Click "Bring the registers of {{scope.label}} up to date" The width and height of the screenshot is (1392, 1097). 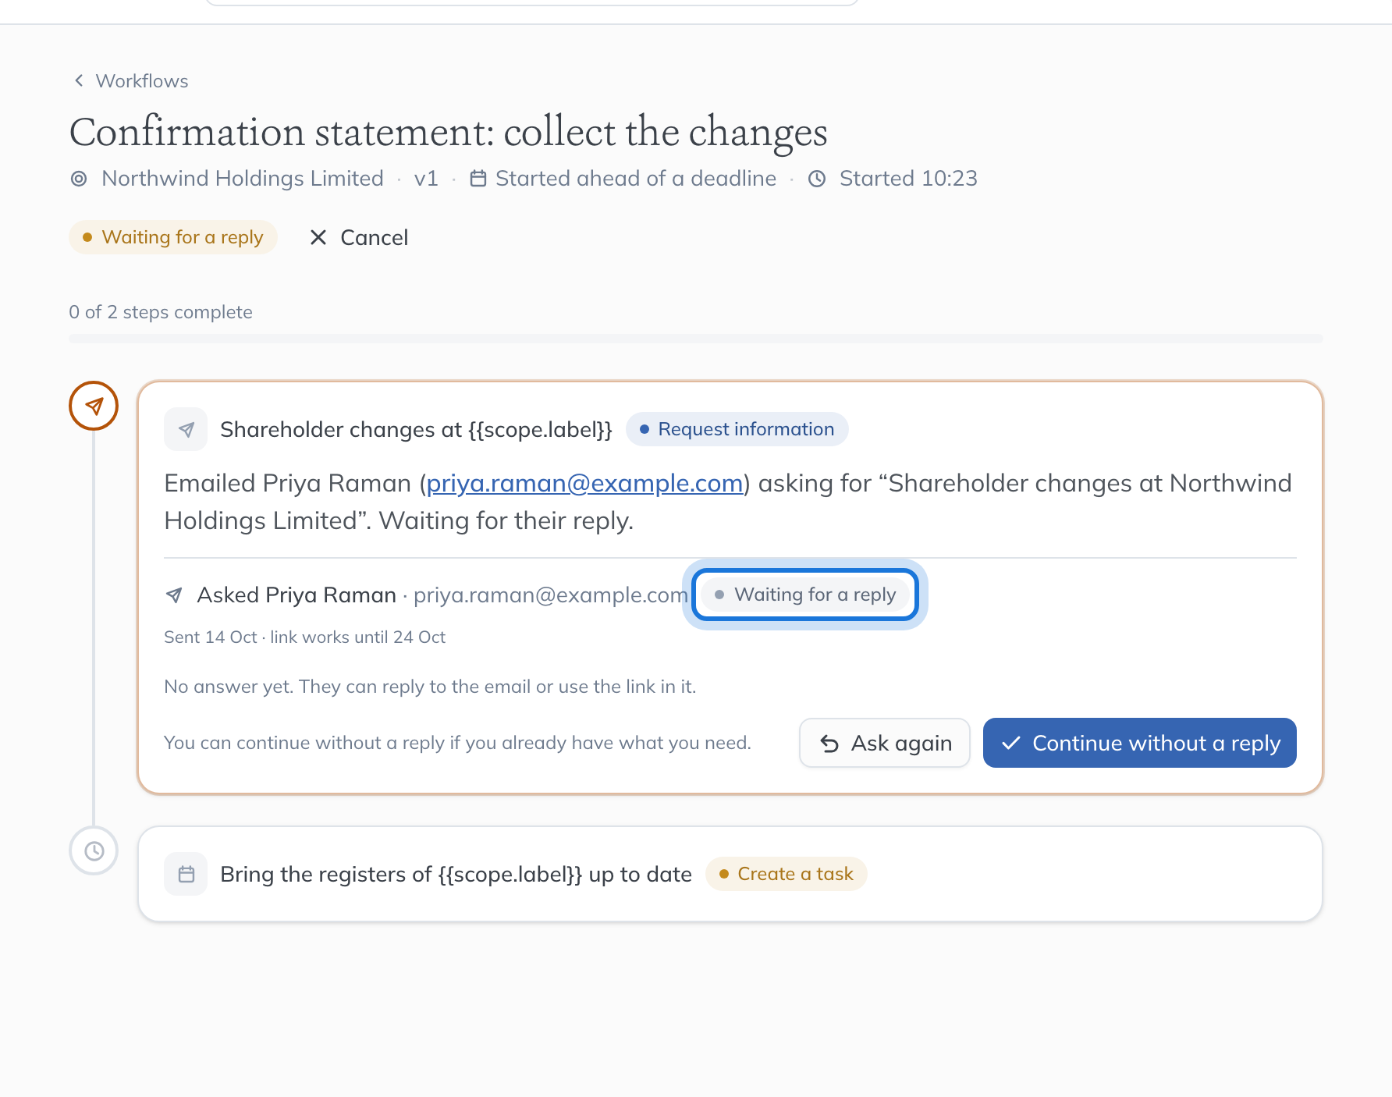point(456,874)
